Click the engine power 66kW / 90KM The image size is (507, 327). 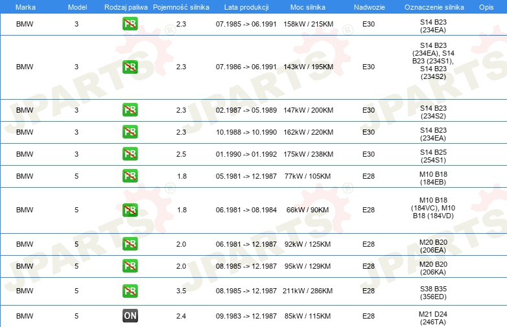(x=307, y=210)
